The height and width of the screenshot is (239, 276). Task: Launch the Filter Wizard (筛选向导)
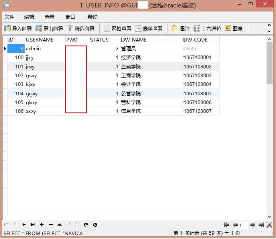tap(81, 28)
